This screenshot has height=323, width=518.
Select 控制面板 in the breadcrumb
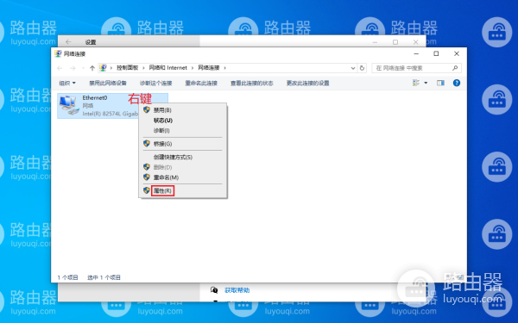127,68
